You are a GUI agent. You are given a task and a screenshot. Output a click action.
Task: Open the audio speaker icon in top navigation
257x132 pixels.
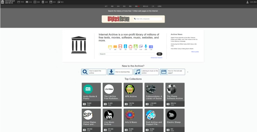(43, 2)
